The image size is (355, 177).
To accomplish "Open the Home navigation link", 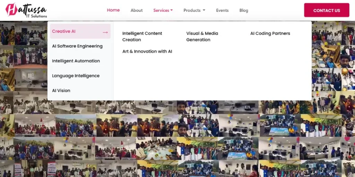I will click(x=113, y=10).
